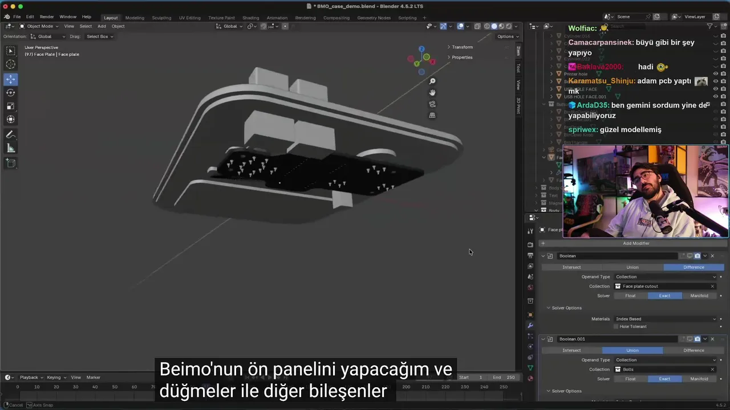The height and width of the screenshot is (410, 730).
Task: Toggle render visibility of Boolean.001 modifier
Action: pyautogui.click(x=697, y=339)
